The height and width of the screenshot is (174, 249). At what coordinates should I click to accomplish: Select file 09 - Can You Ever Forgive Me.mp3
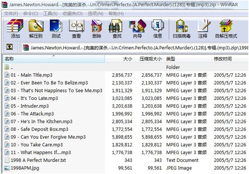coord(48,137)
